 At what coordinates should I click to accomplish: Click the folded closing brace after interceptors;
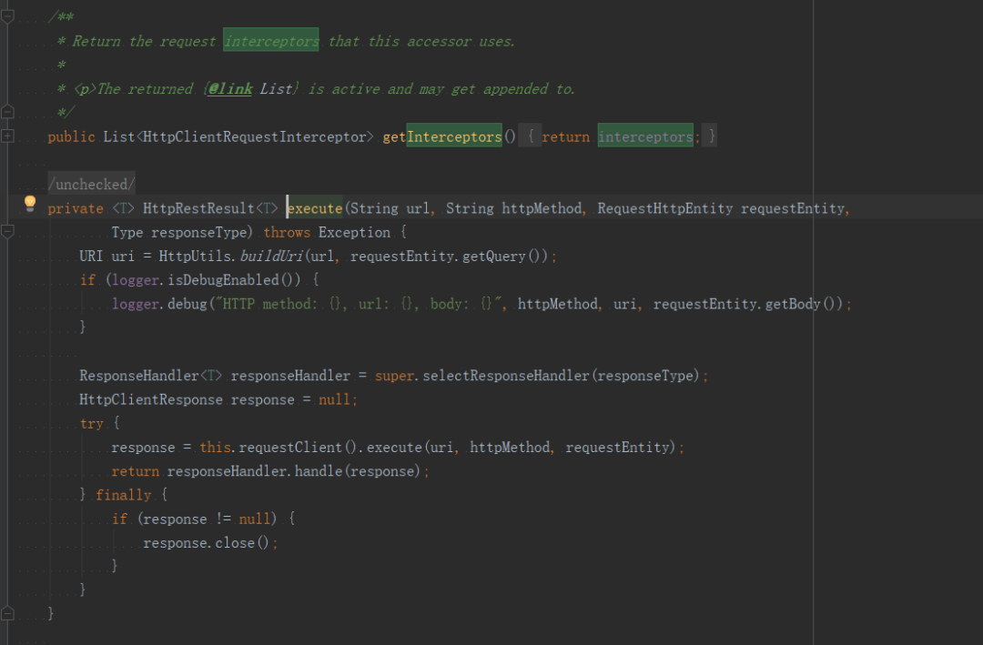click(x=710, y=136)
